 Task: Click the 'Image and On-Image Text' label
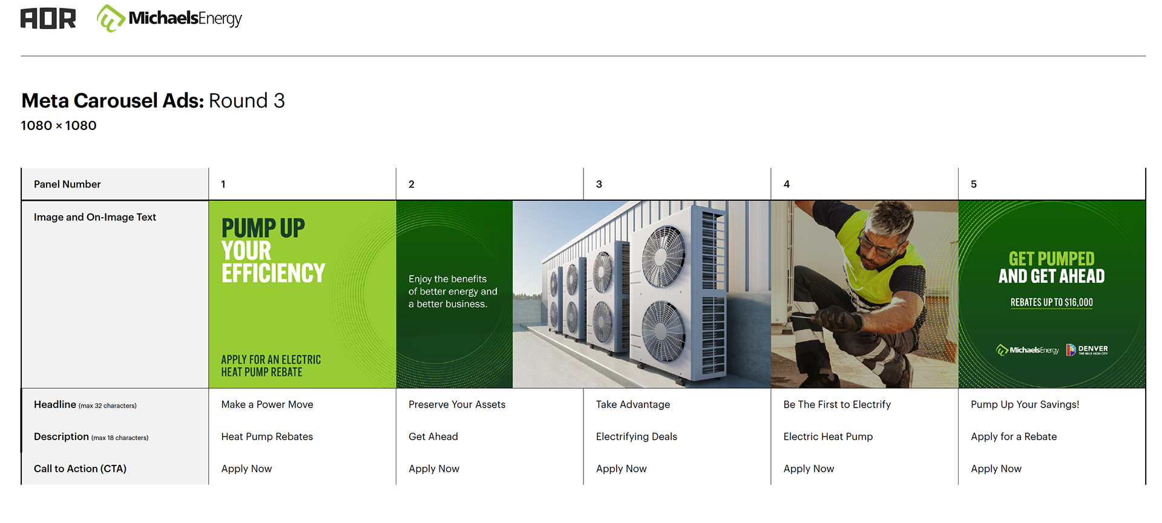(x=95, y=217)
